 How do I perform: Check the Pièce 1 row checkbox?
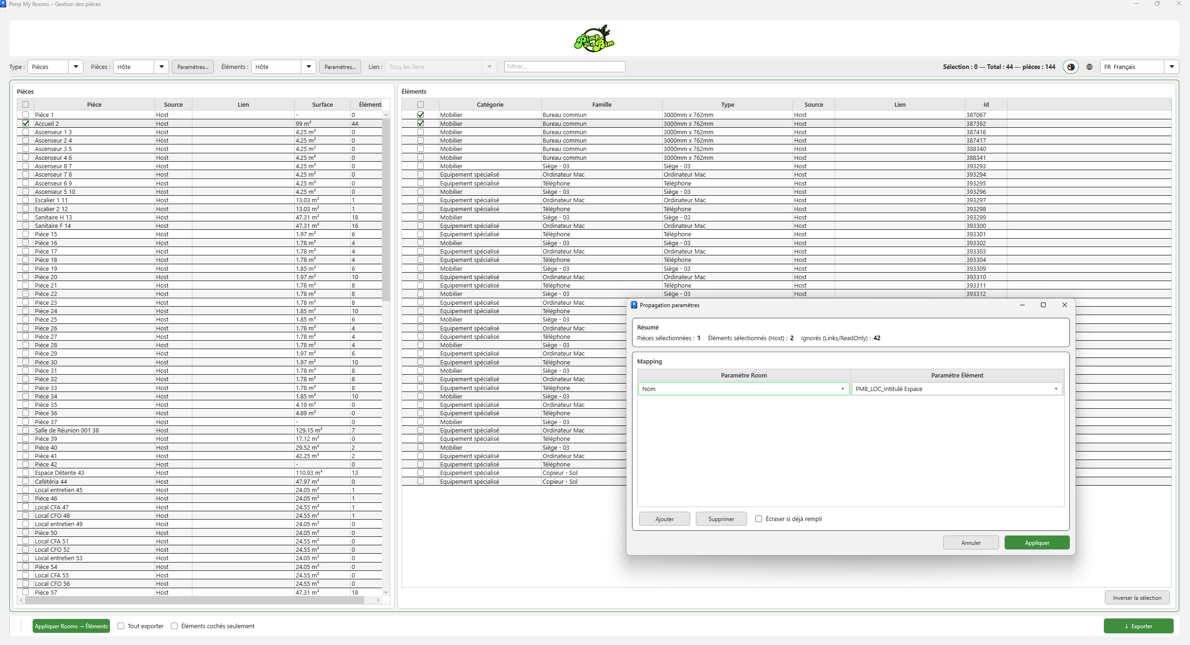pos(26,115)
